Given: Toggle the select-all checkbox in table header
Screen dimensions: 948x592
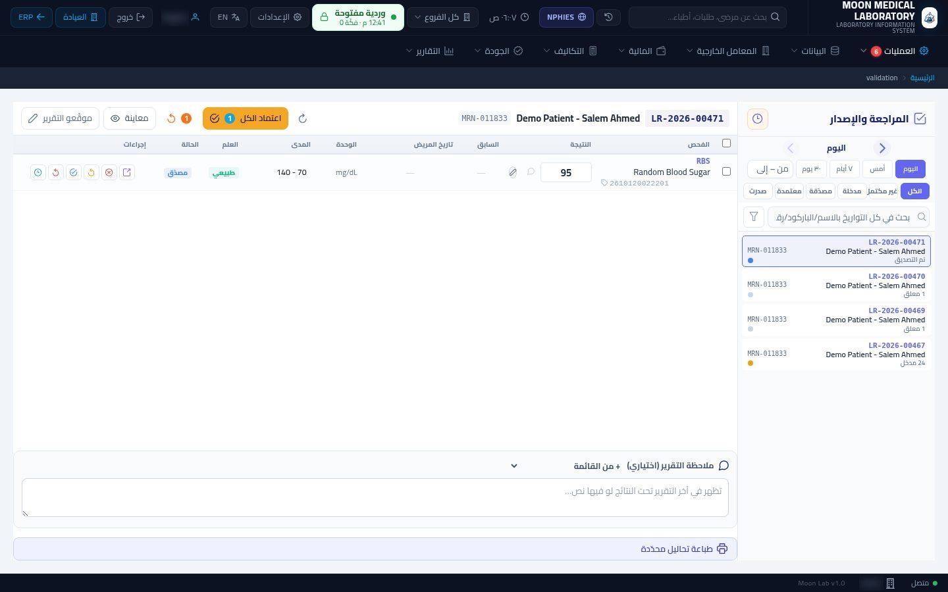Looking at the screenshot, I should coord(726,143).
